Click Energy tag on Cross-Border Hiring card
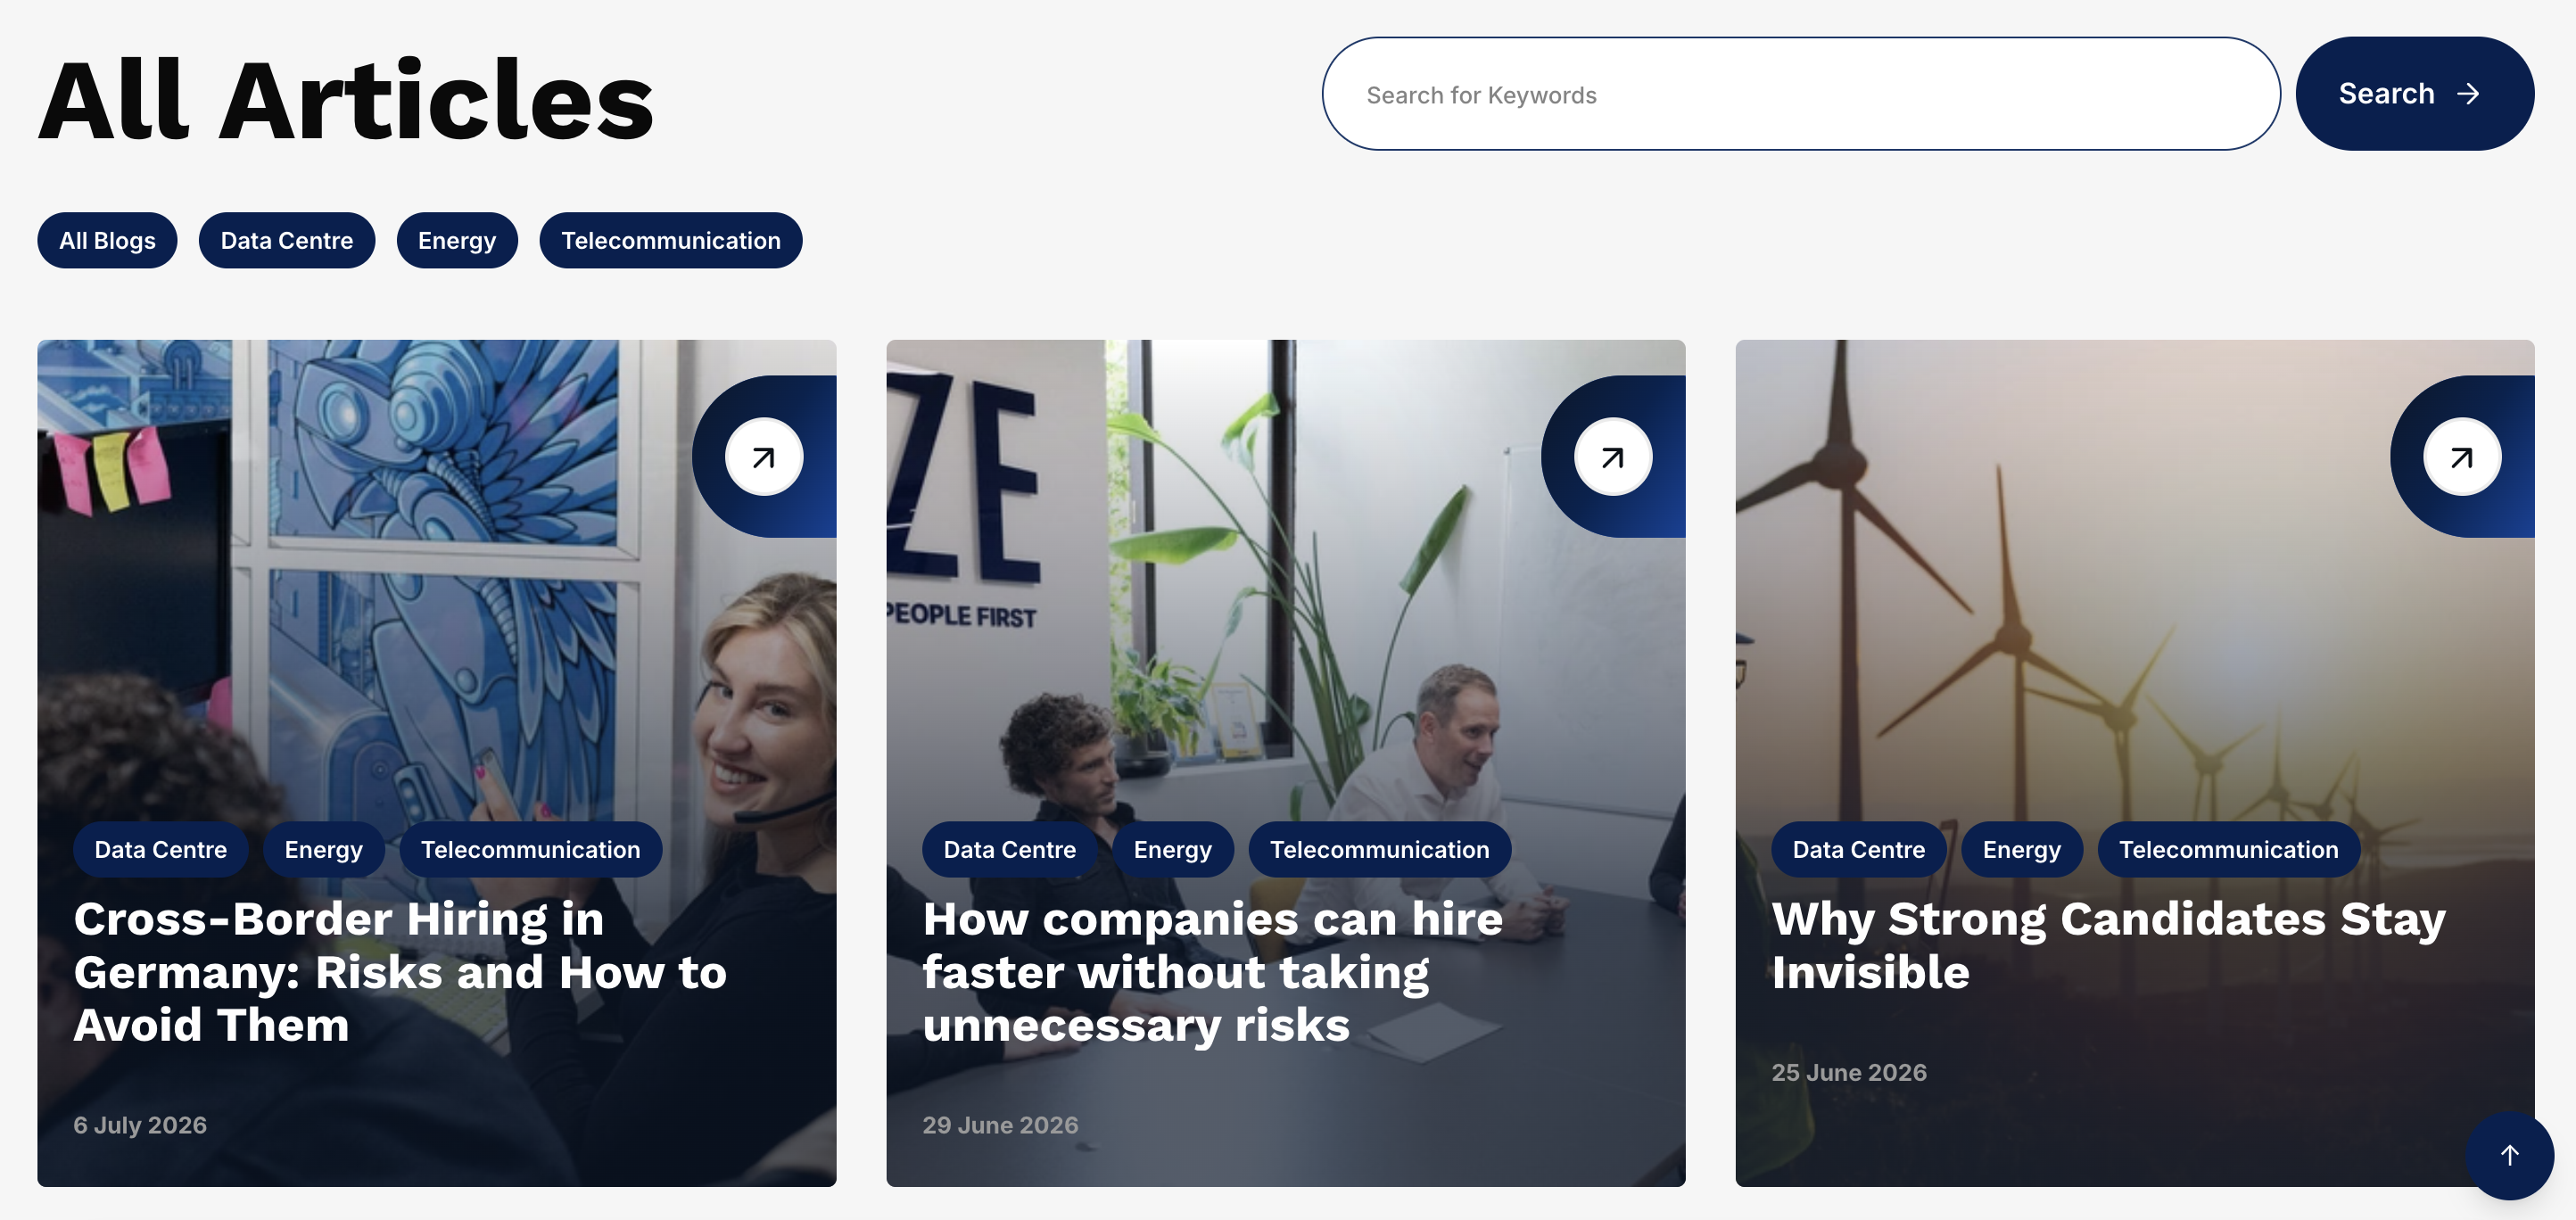Screen dimensions: 2576x1220 pyautogui.click(x=324, y=849)
